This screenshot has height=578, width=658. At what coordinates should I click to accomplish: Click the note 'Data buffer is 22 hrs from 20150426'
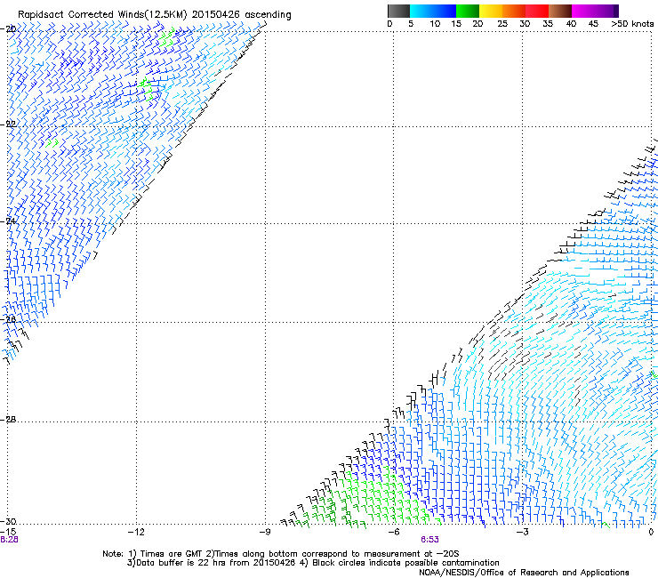[x=215, y=563]
